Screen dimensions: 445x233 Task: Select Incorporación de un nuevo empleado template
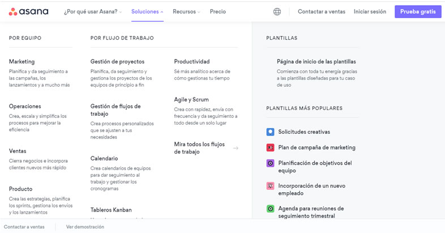click(x=311, y=189)
